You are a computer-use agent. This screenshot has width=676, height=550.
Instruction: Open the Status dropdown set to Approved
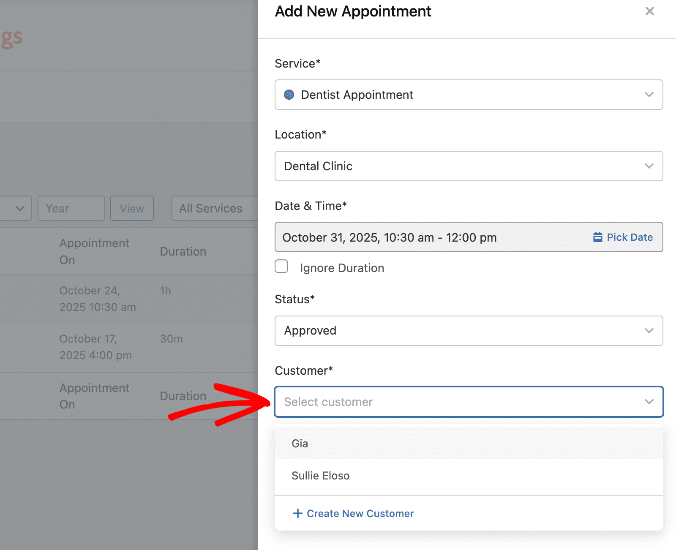(x=468, y=331)
